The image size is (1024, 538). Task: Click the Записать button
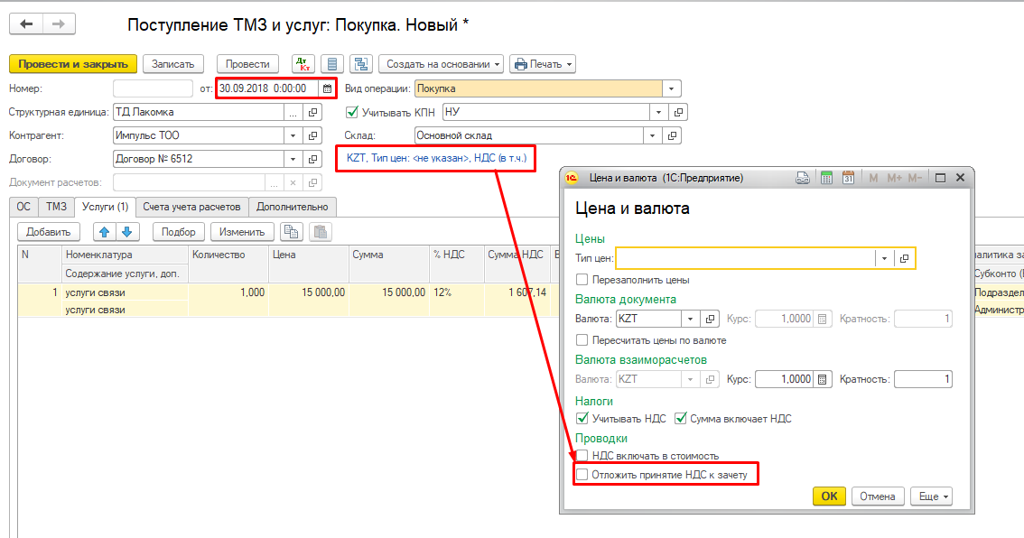click(x=173, y=64)
